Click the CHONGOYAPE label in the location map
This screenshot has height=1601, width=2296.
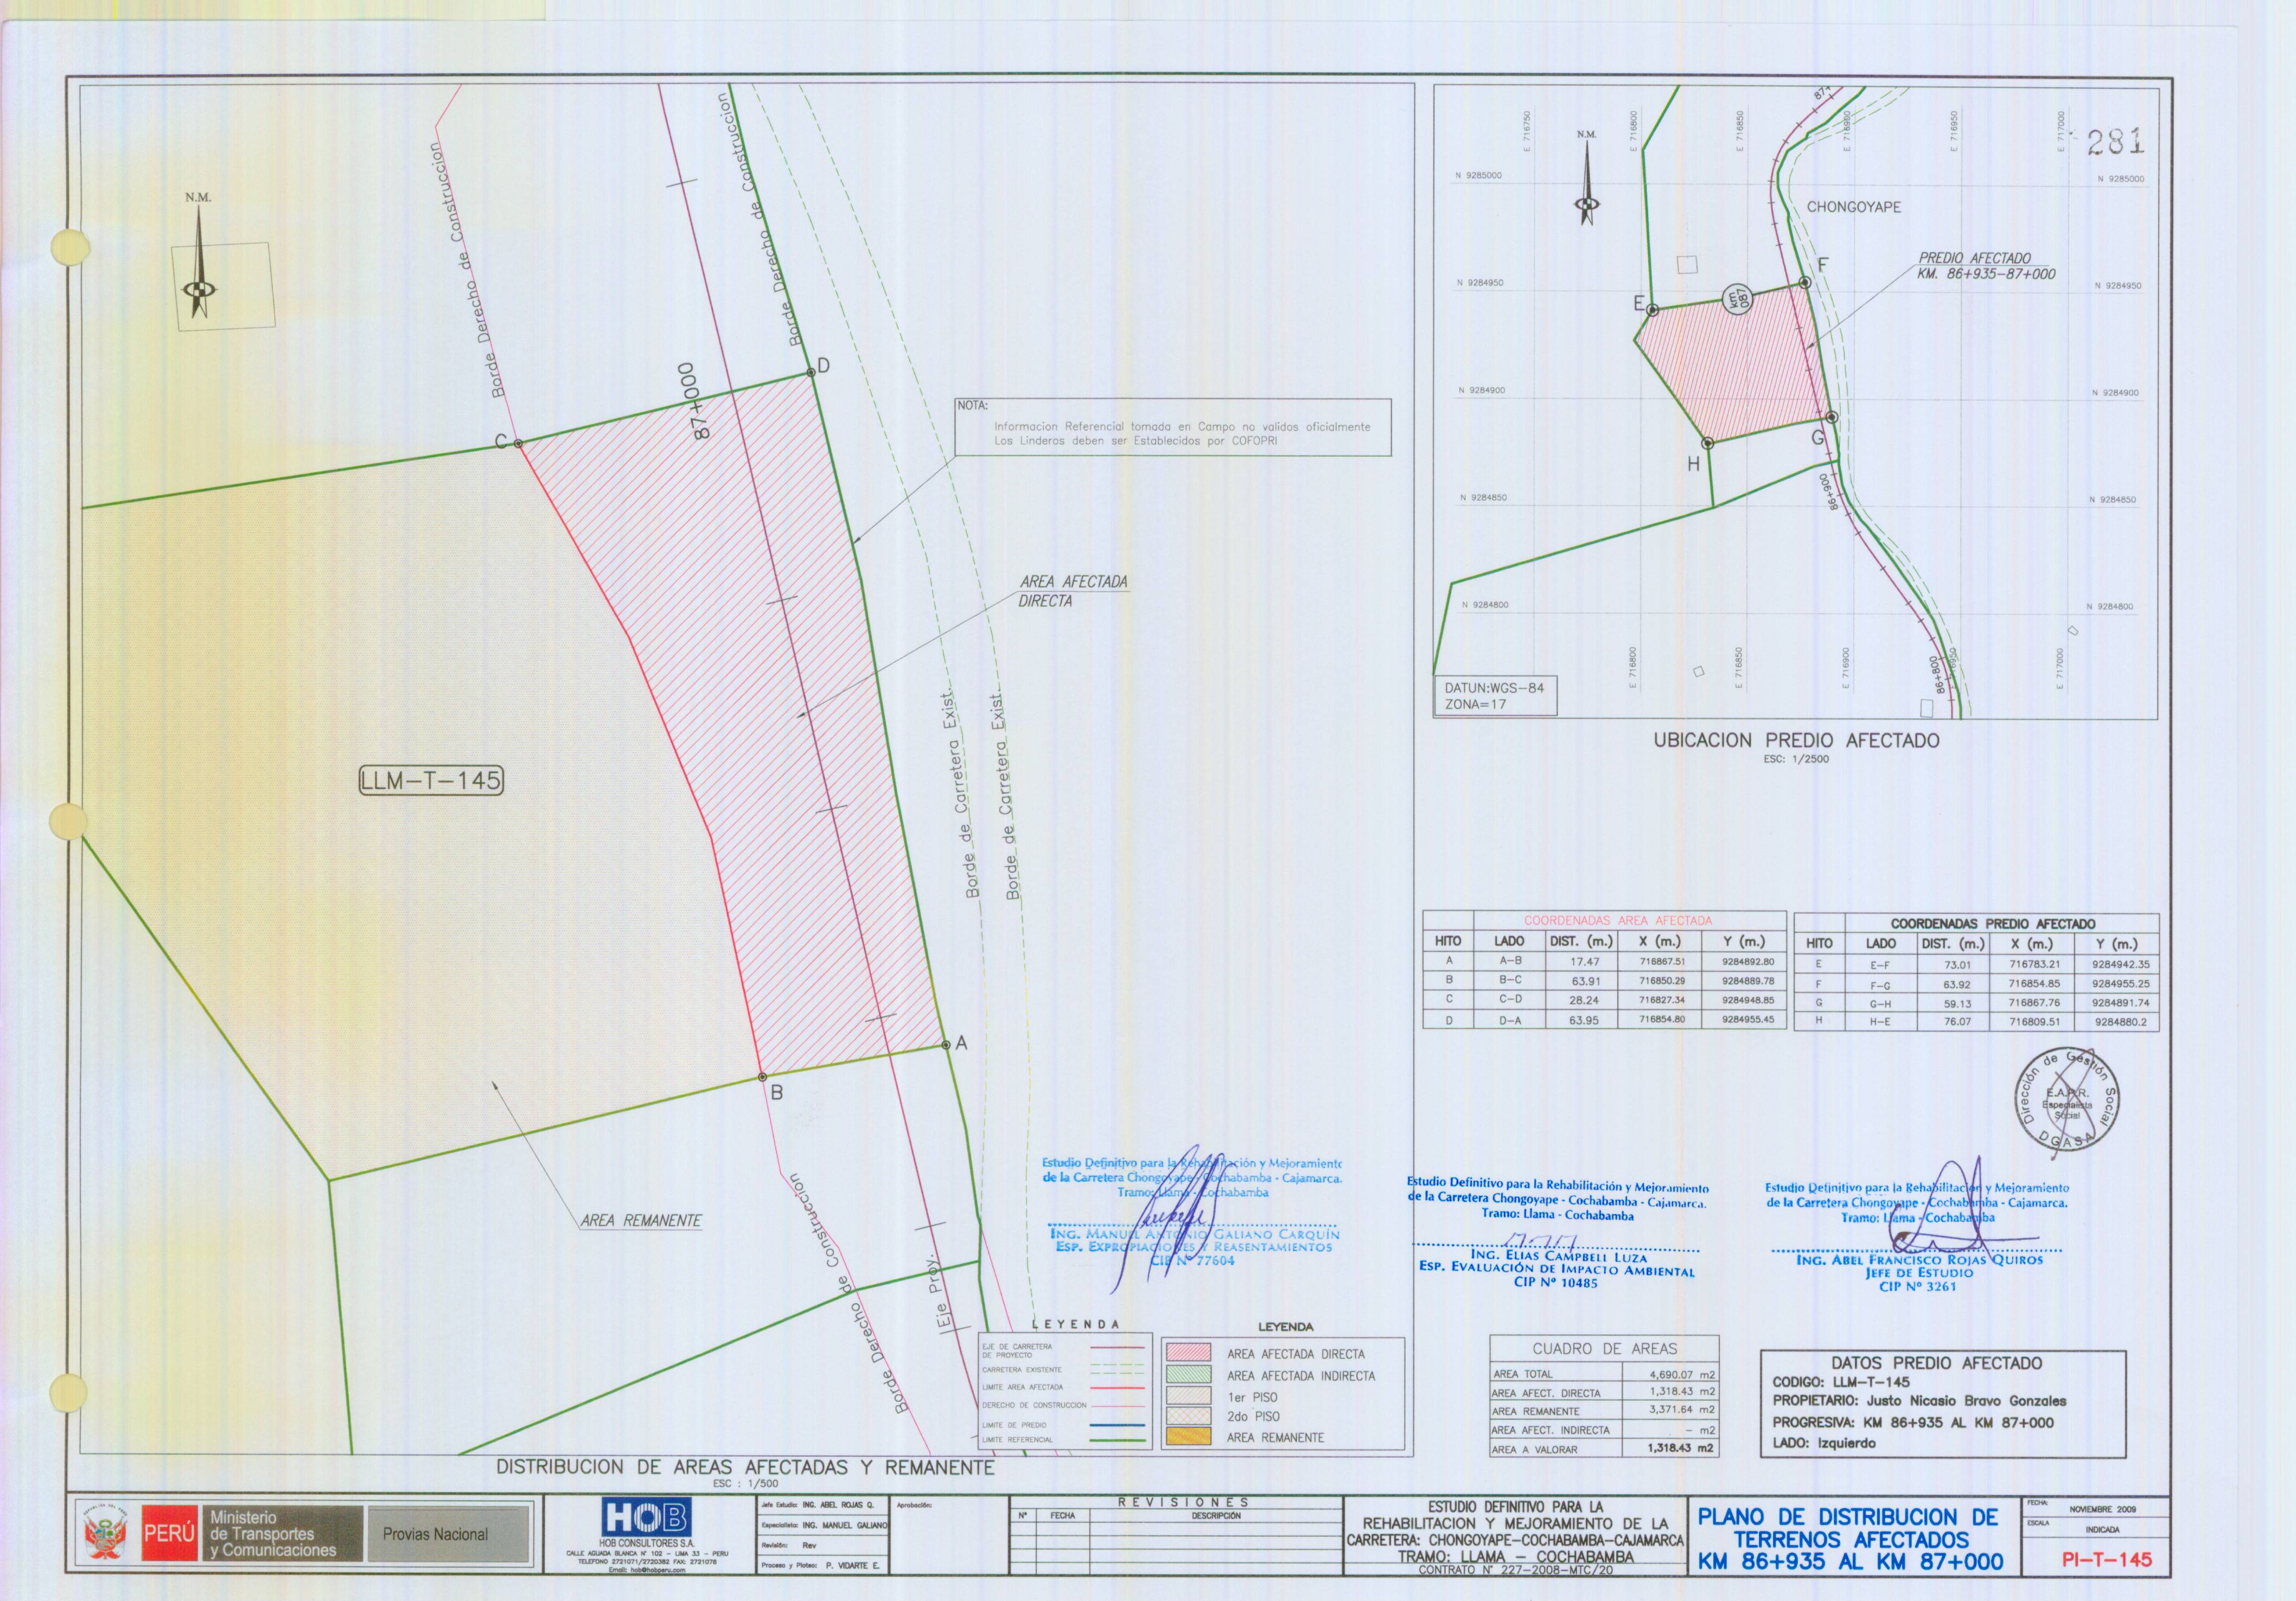pyautogui.click(x=1853, y=208)
